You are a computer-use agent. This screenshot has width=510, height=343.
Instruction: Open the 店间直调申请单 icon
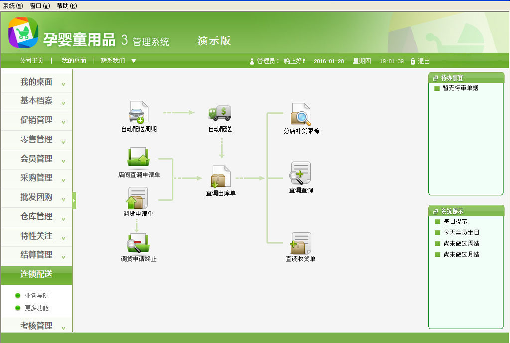[138, 157]
